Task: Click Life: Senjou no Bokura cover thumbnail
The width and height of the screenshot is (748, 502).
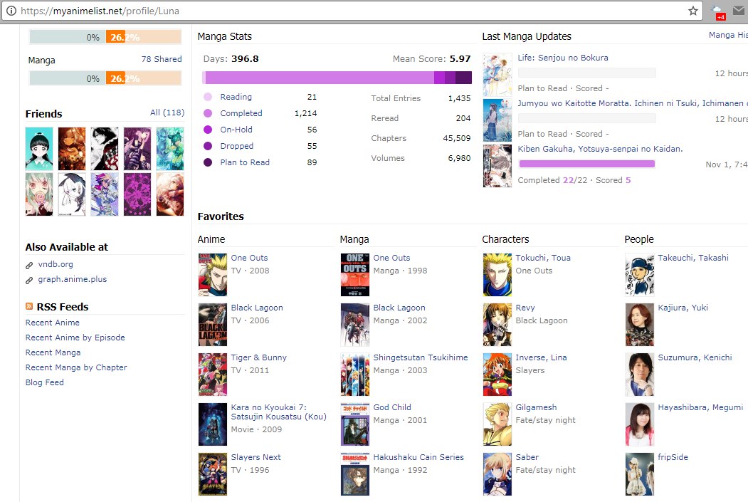Action: pyautogui.click(x=497, y=75)
